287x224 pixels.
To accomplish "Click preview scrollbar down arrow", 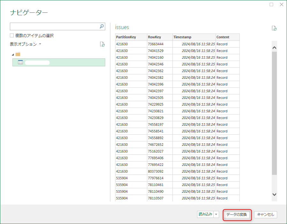I will (274, 194).
